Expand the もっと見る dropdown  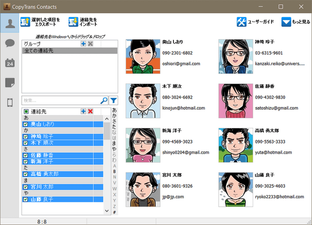[x=296, y=22]
